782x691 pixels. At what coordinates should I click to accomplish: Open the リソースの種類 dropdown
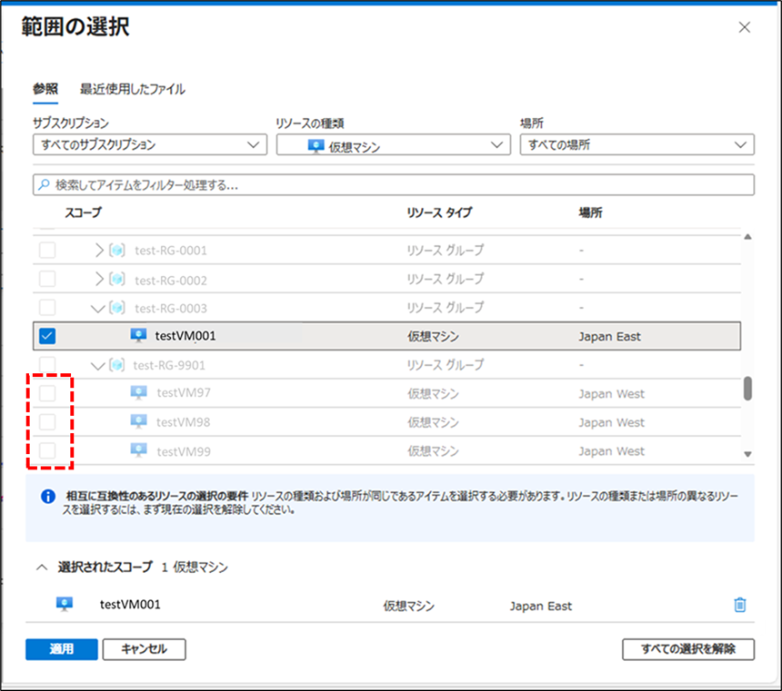(x=392, y=145)
